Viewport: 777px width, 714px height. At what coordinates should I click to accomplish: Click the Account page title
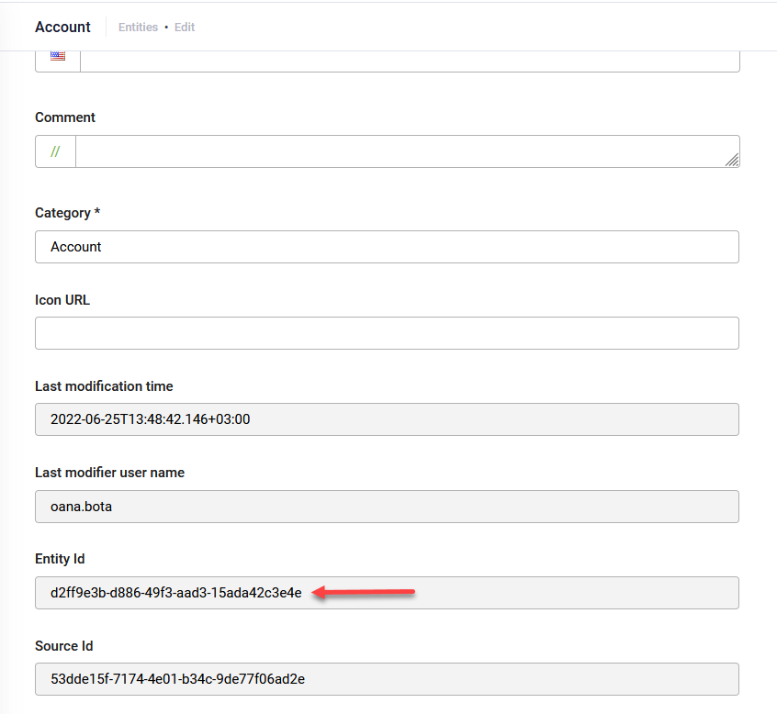[62, 28]
